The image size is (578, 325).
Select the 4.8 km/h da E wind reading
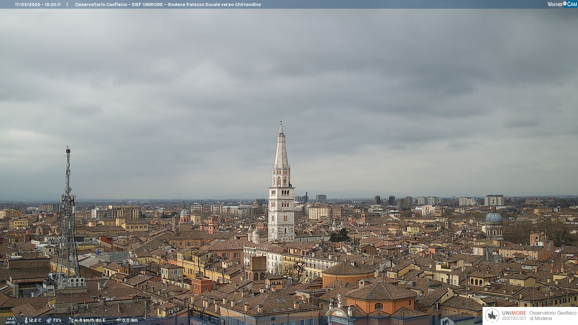point(90,320)
